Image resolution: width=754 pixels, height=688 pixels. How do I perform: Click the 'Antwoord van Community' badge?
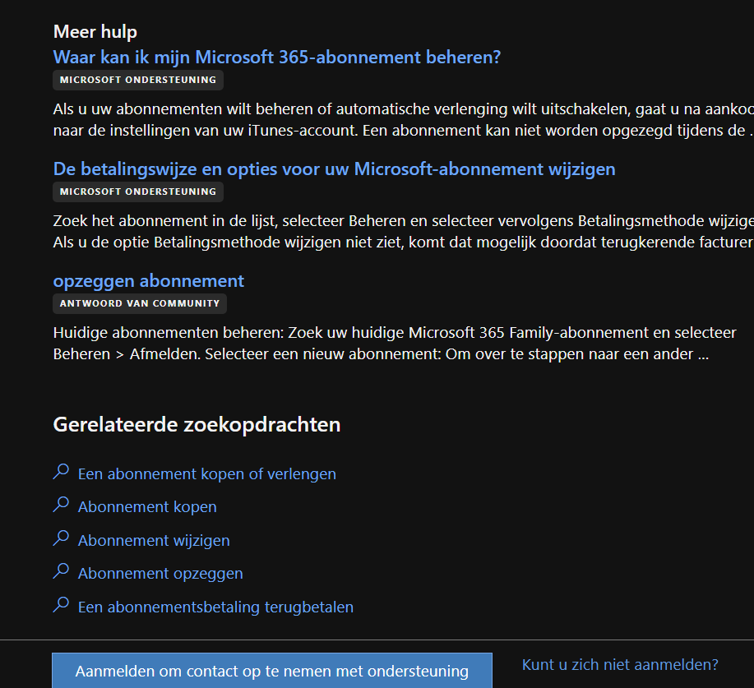140,304
